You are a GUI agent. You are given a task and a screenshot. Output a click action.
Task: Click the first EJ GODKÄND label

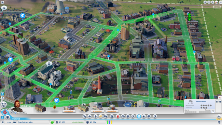69,111
